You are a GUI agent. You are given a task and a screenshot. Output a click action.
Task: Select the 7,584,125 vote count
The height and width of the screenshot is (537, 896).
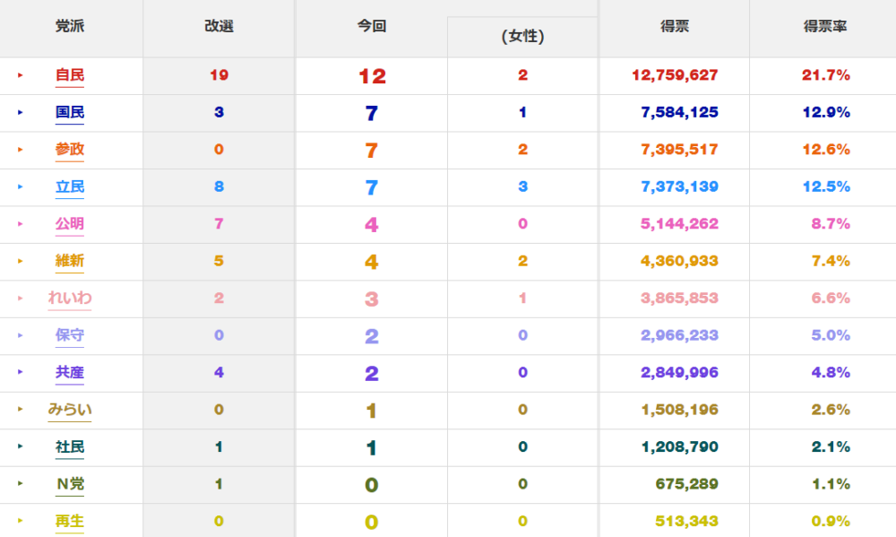[x=679, y=112]
